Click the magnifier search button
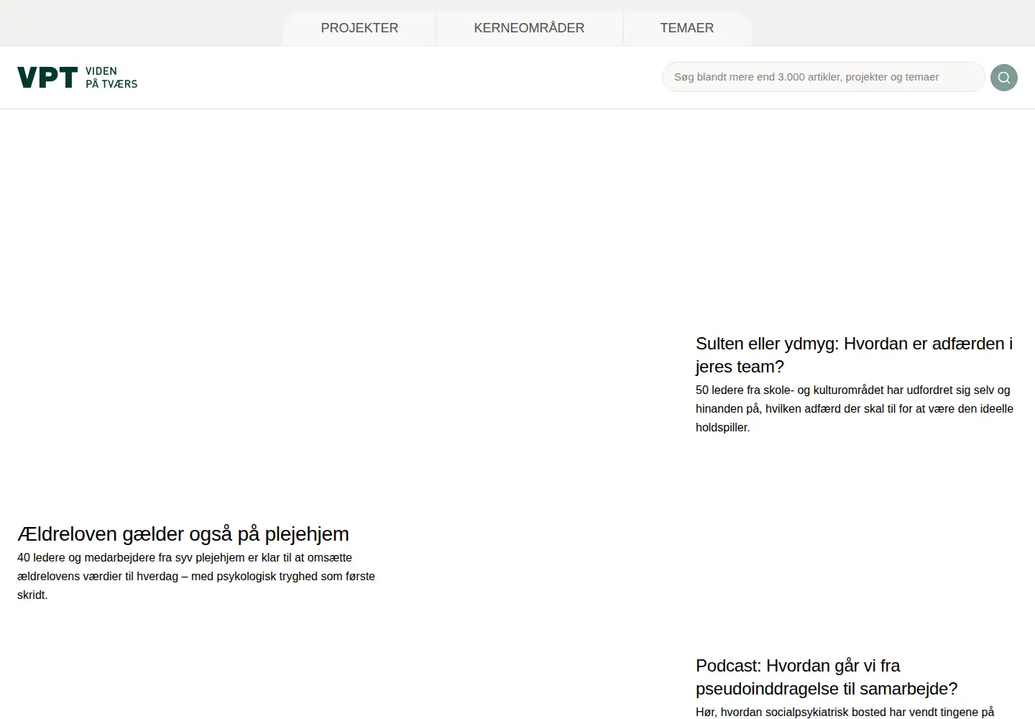Screen dimensions: 1035x719 pos(1004,78)
